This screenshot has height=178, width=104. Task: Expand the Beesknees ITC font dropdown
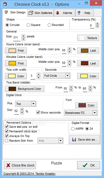tap(95, 113)
